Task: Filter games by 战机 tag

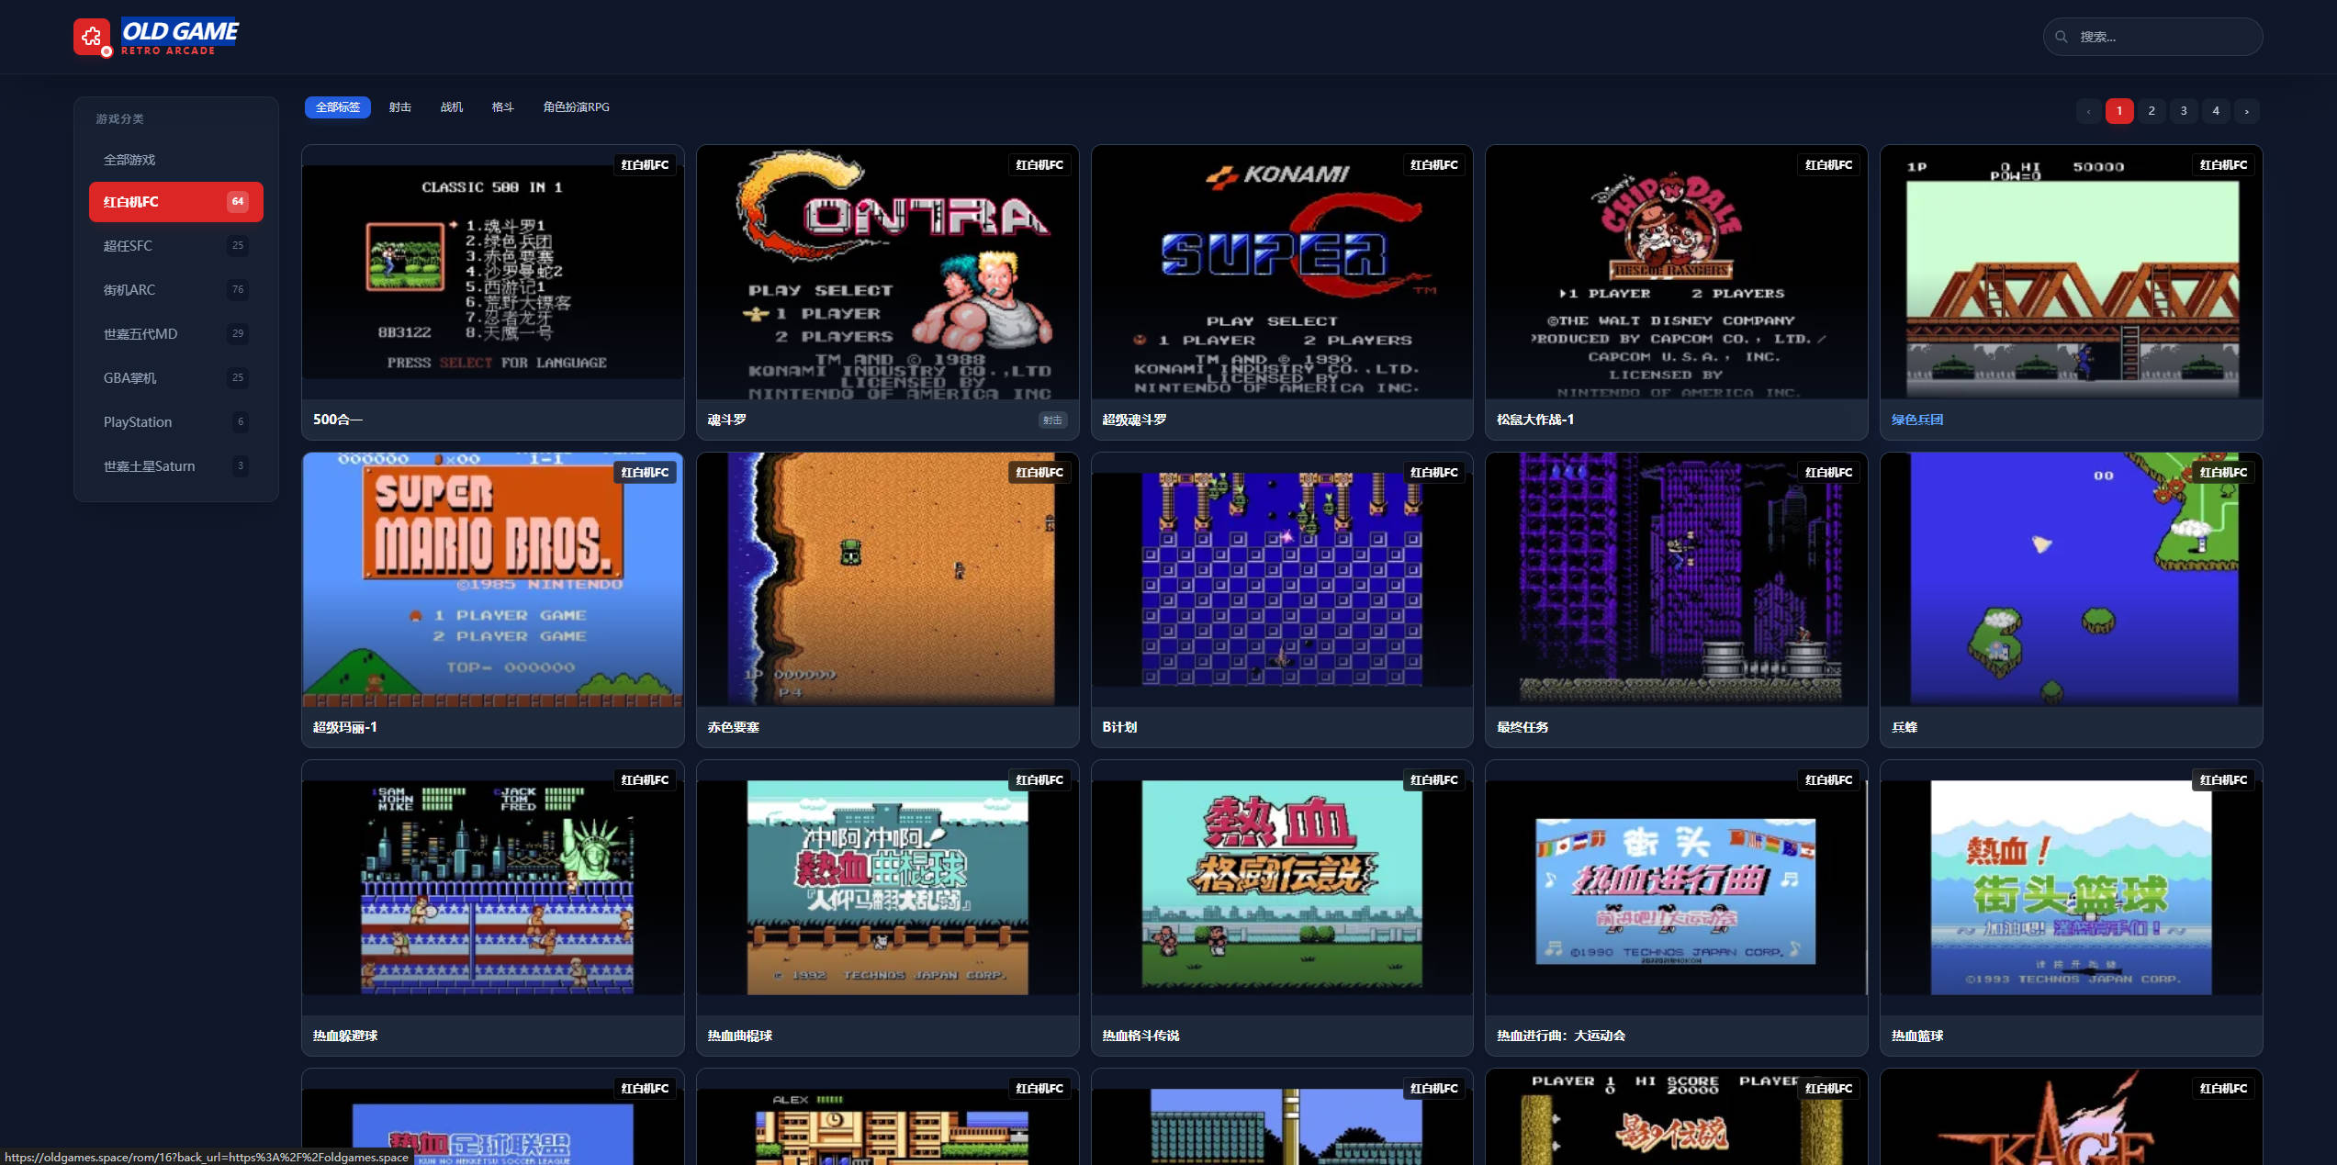Action: (x=452, y=107)
